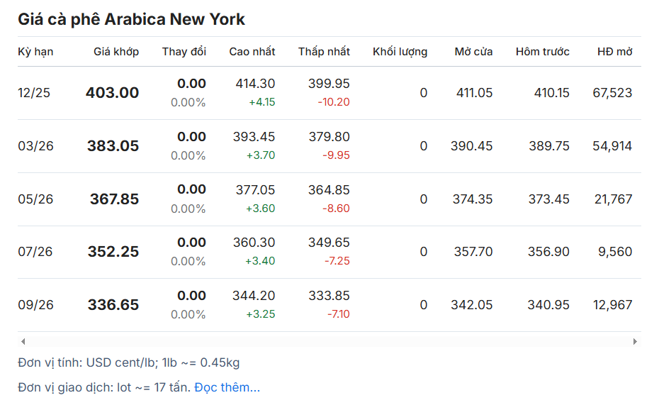
Task: Click the 336.65 matched price value
Action: (113, 305)
